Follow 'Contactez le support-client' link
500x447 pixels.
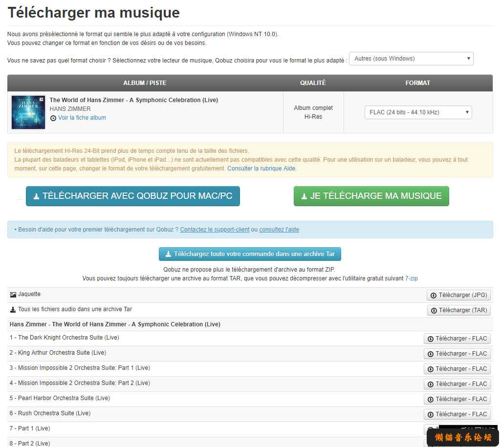pyautogui.click(x=215, y=230)
